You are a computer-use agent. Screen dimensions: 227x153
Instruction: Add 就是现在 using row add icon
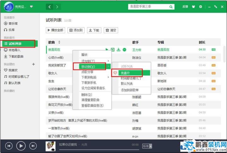tap(113, 50)
